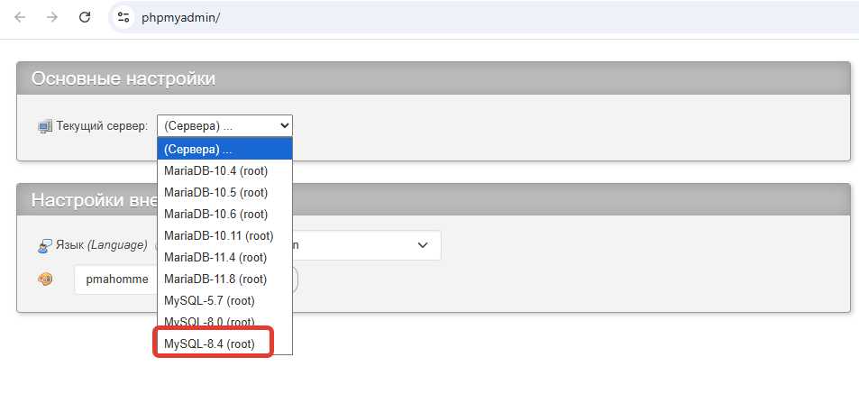
Task: Click the language icon beside Язык
Action: tap(45, 246)
